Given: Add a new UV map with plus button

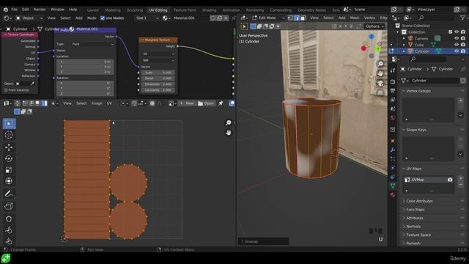Looking at the screenshot, I should 461,178.
